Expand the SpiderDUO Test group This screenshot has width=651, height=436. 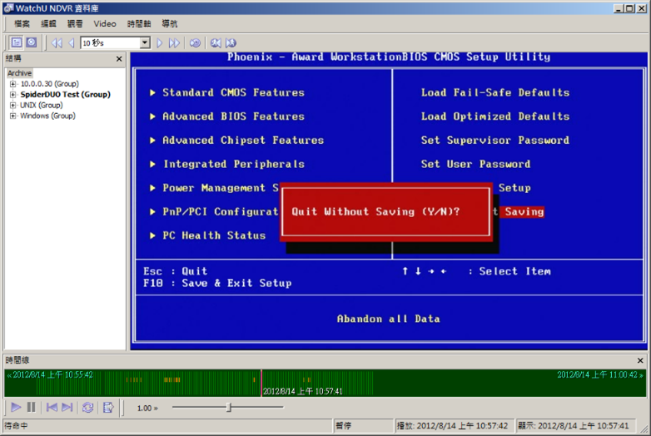[13, 95]
